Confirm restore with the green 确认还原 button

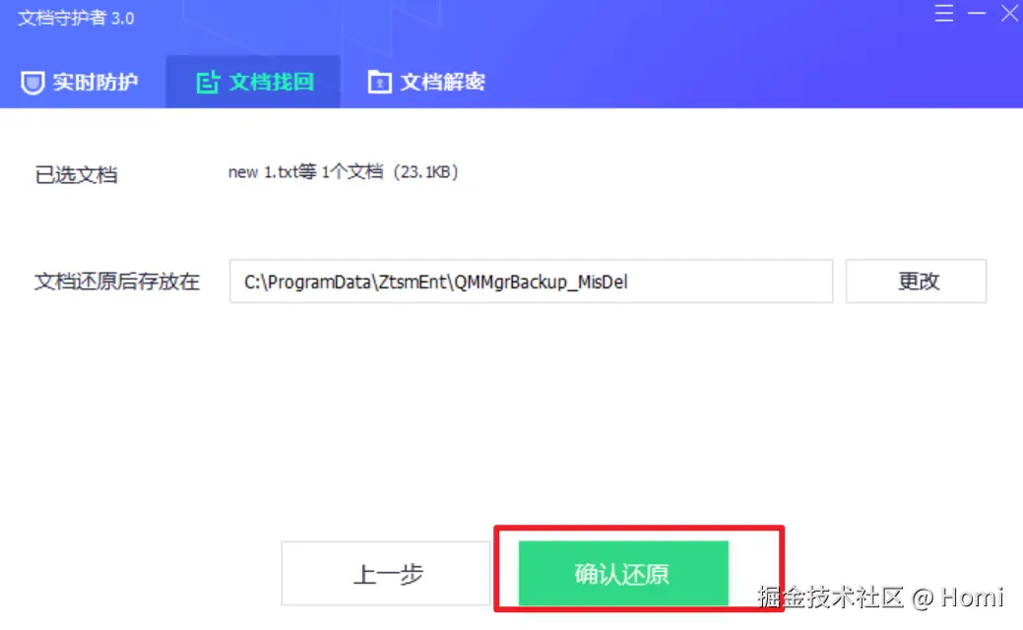(x=623, y=573)
